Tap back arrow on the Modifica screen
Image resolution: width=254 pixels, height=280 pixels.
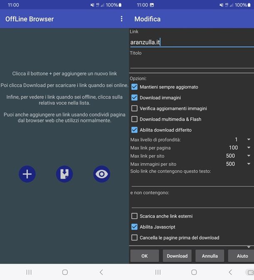230,272
